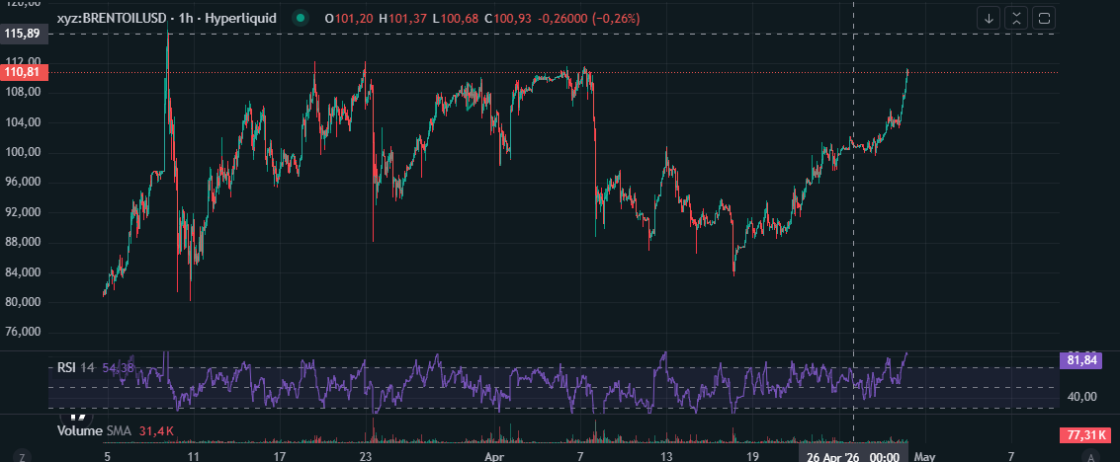
Task: Click the 80,000 price scale label
Action: tap(22, 302)
